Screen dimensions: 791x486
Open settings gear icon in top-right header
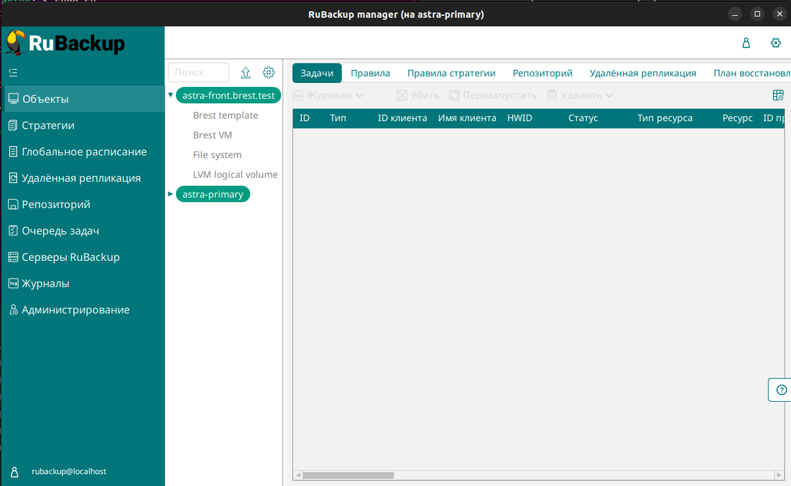(775, 43)
